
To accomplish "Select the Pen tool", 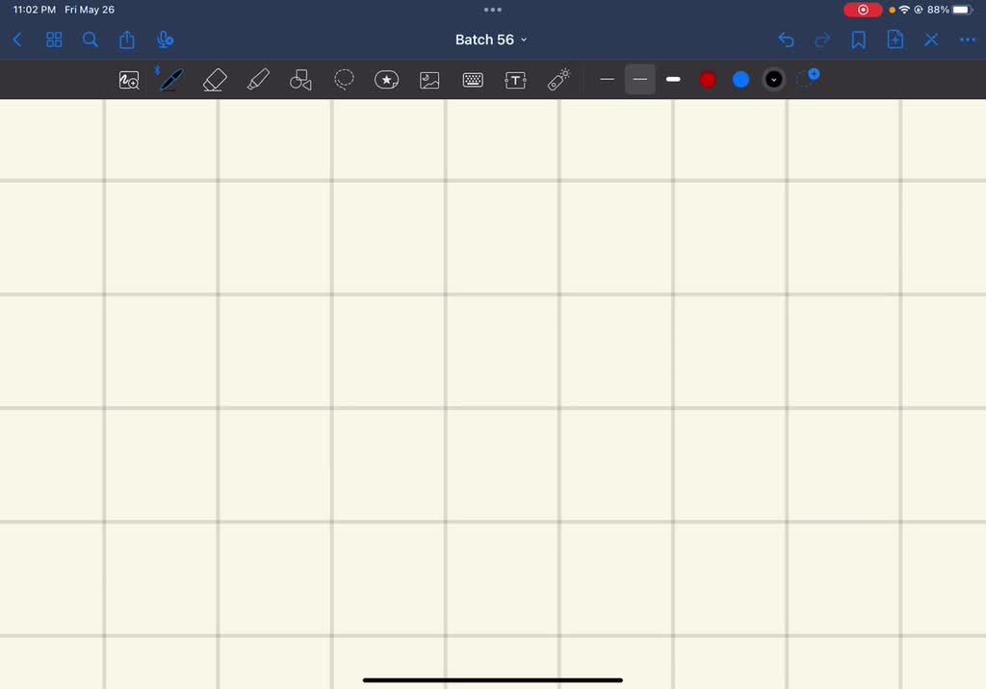I will [171, 80].
